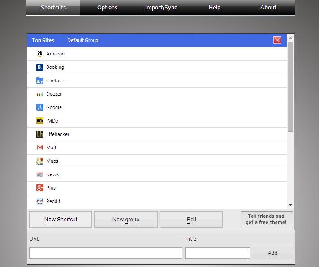
Task: Click the New group button
Action: (x=126, y=219)
